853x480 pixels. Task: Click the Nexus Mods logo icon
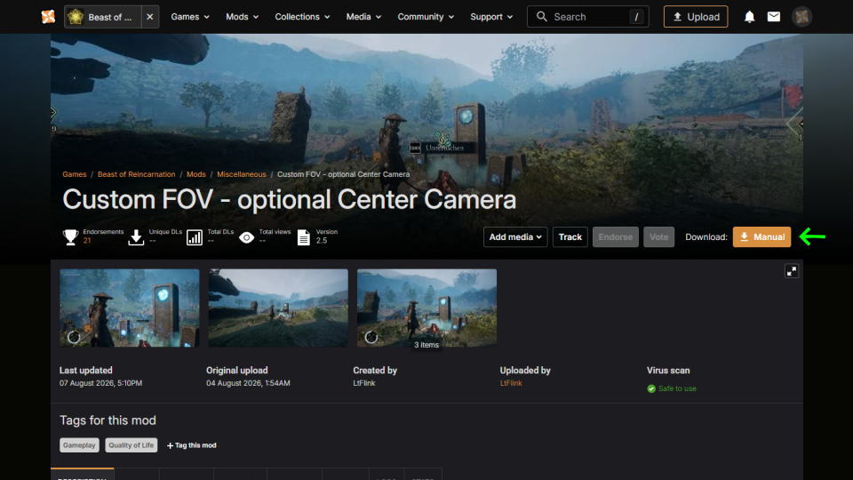[x=48, y=17]
